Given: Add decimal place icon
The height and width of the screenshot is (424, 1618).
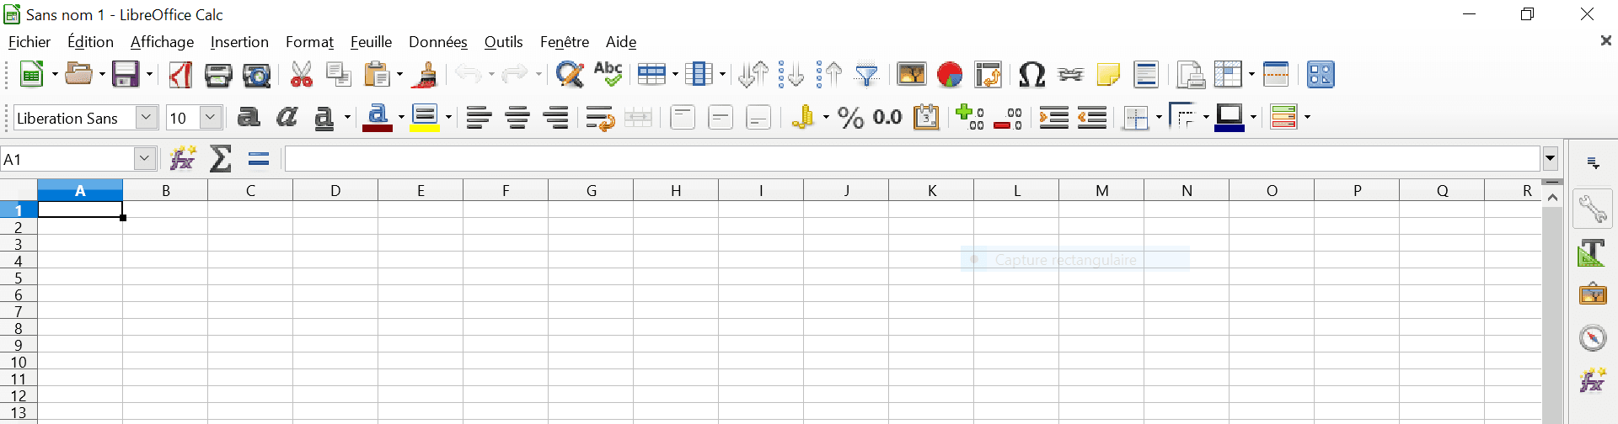Looking at the screenshot, I should 970,118.
